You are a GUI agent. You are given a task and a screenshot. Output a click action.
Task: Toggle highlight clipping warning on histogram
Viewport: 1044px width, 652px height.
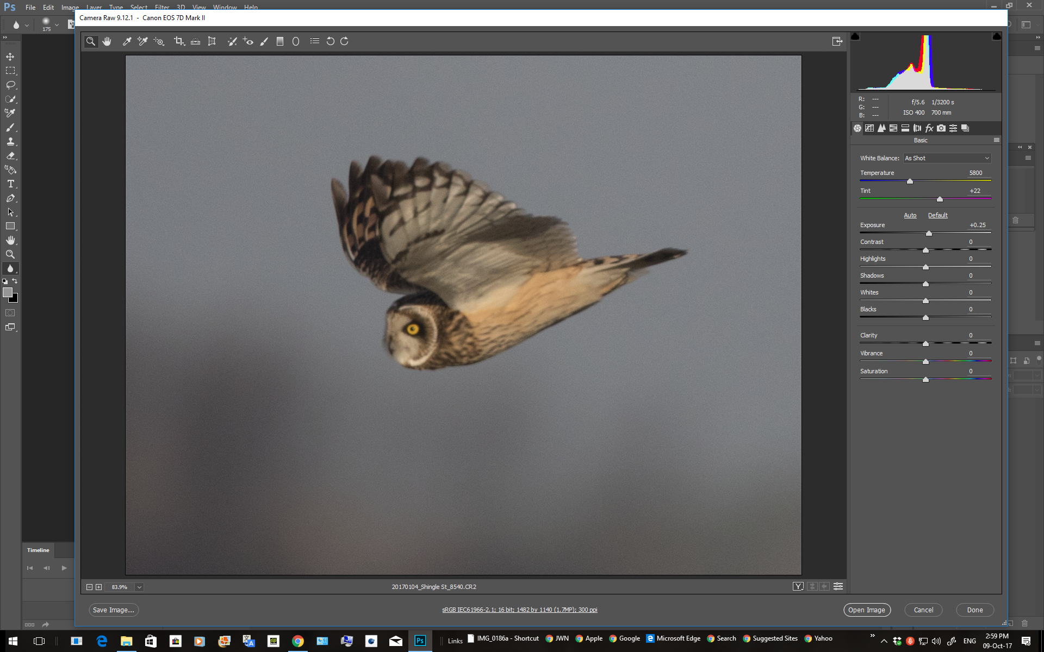pyautogui.click(x=997, y=36)
